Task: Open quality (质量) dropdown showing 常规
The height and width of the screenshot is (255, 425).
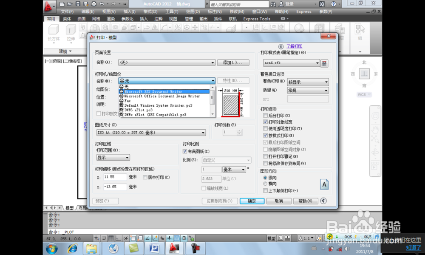Action: pyautogui.click(x=308, y=90)
